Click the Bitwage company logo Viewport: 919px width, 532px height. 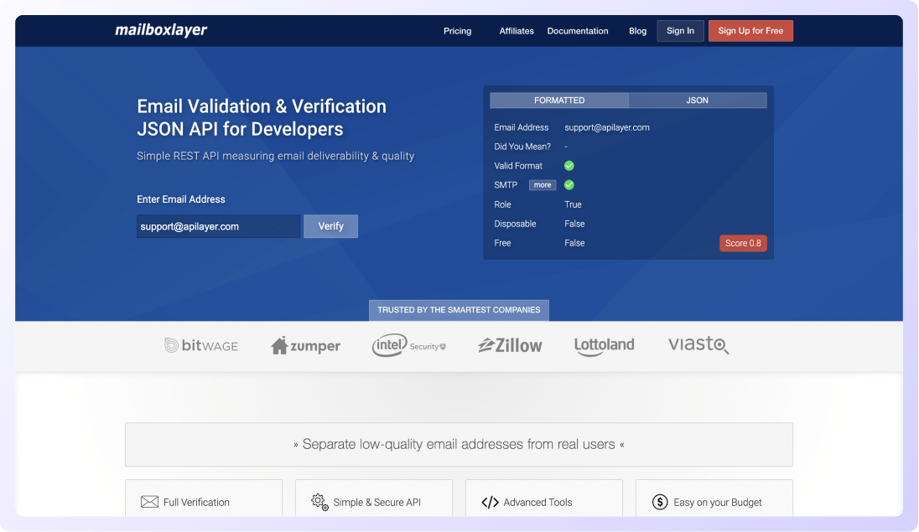201,345
